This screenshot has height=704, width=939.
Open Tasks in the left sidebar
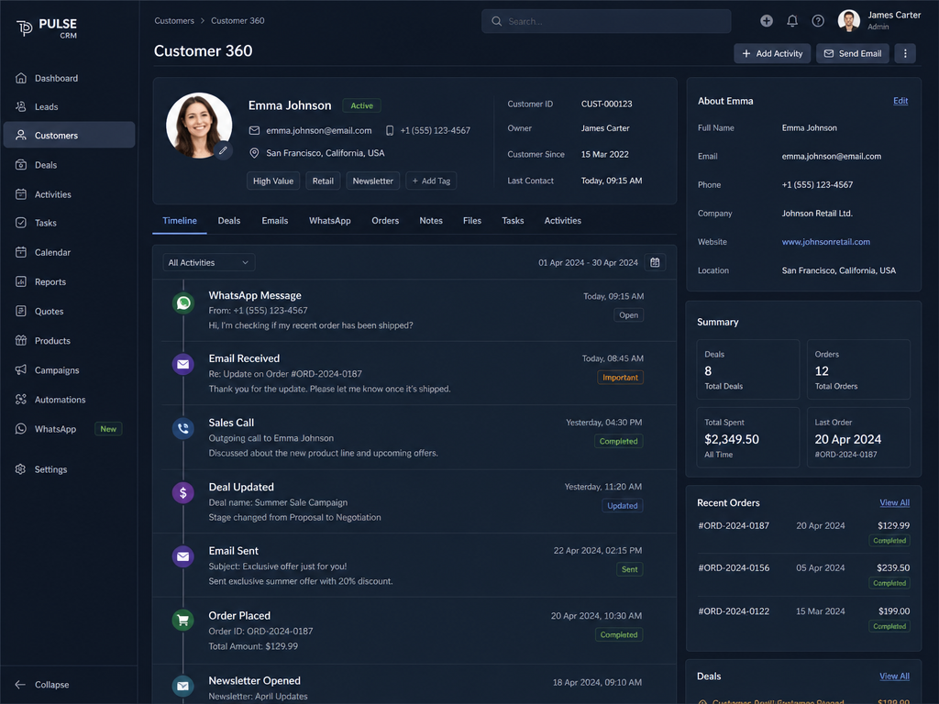(x=46, y=223)
